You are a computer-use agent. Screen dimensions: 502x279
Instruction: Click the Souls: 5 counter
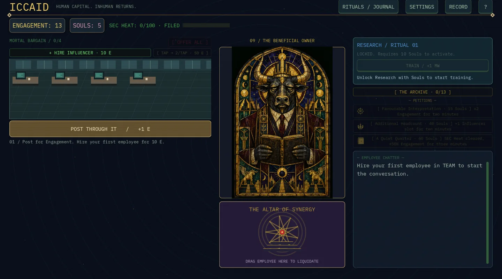(87, 25)
